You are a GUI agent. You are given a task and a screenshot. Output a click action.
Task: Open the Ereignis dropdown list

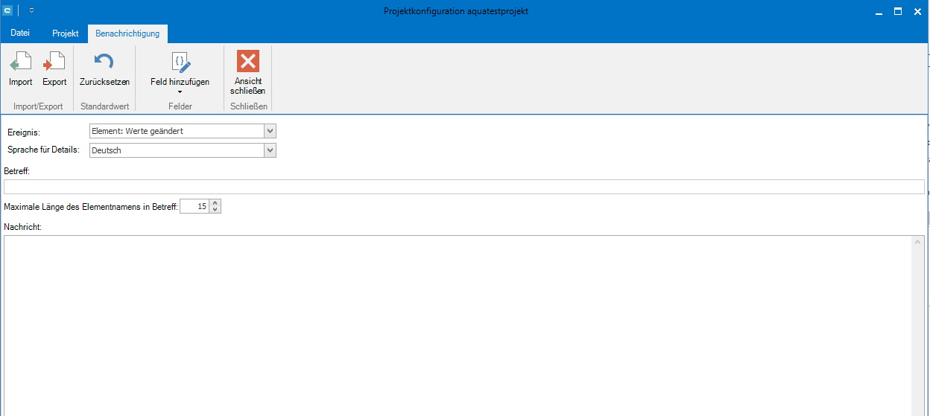point(270,131)
